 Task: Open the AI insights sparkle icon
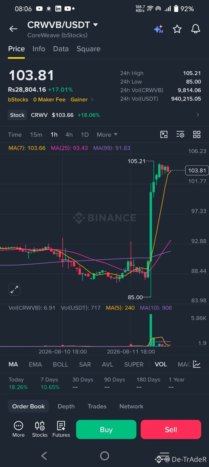click(x=159, y=29)
